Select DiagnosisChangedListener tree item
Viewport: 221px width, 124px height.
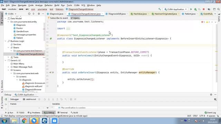(31, 54)
